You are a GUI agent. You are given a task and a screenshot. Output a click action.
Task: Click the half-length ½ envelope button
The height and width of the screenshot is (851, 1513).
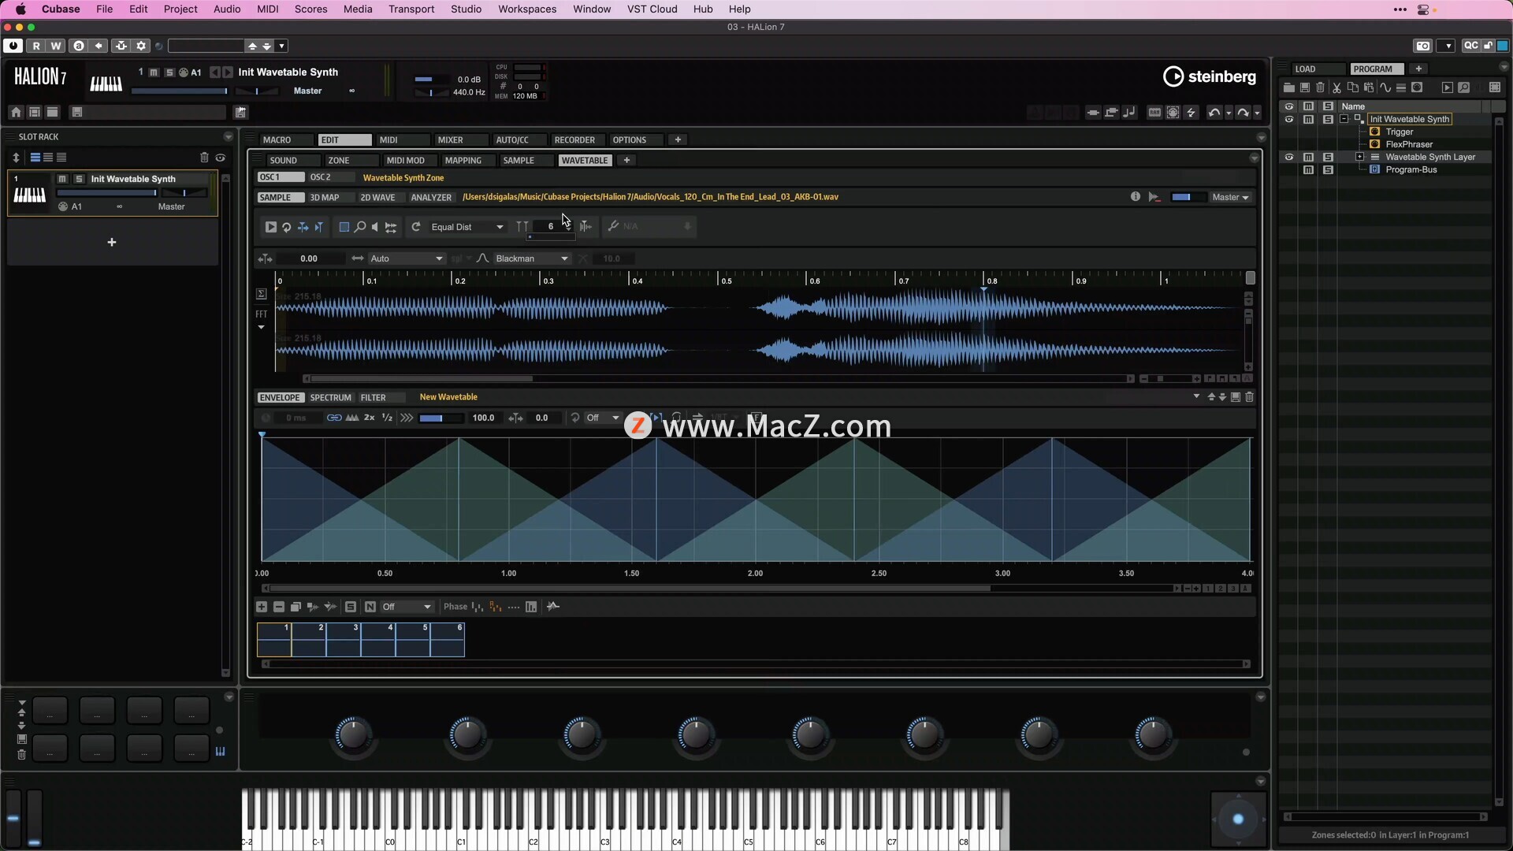tap(387, 418)
